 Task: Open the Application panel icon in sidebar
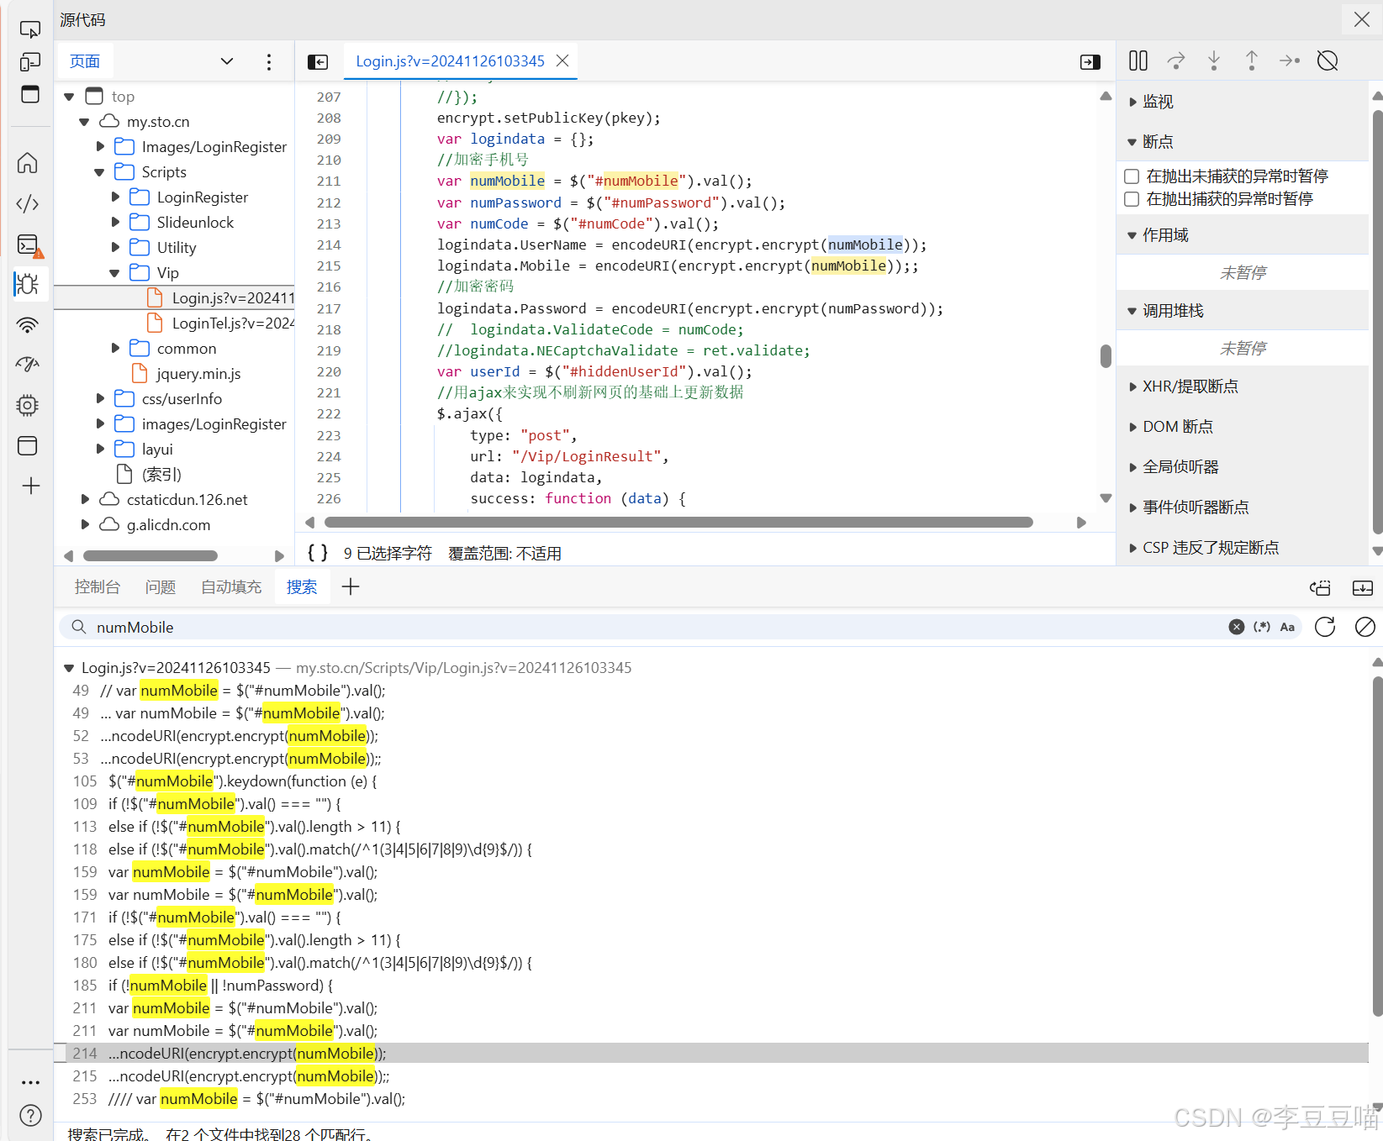28,445
